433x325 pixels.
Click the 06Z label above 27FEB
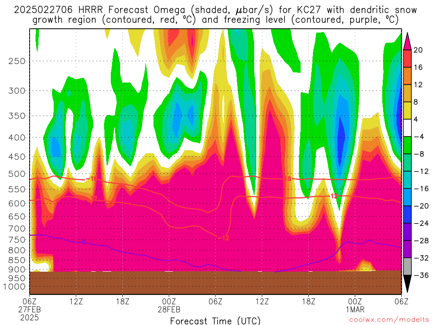coord(29,301)
